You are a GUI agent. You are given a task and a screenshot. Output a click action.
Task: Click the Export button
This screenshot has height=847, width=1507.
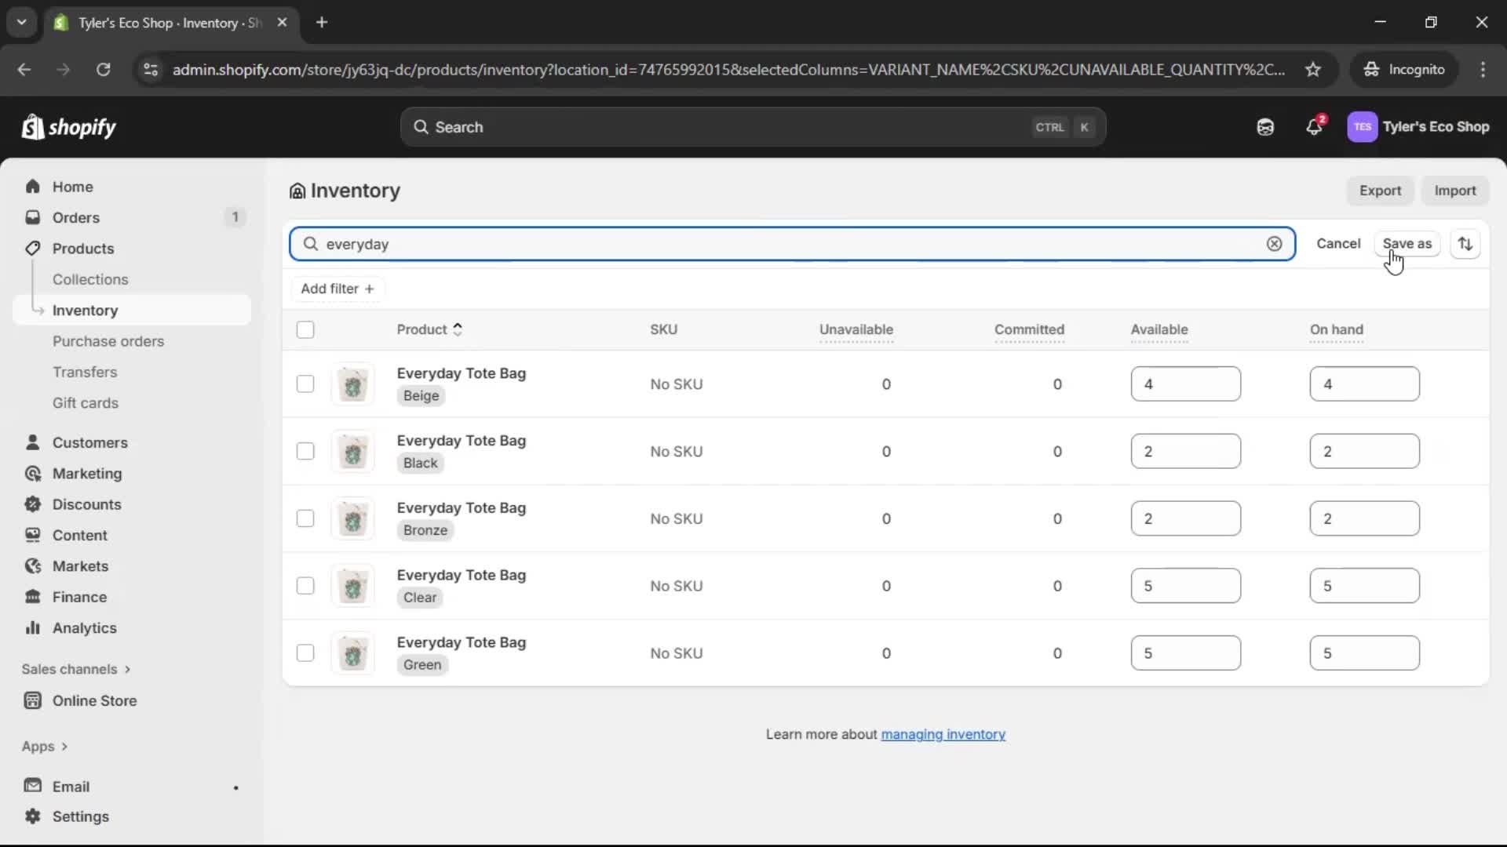point(1380,191)
